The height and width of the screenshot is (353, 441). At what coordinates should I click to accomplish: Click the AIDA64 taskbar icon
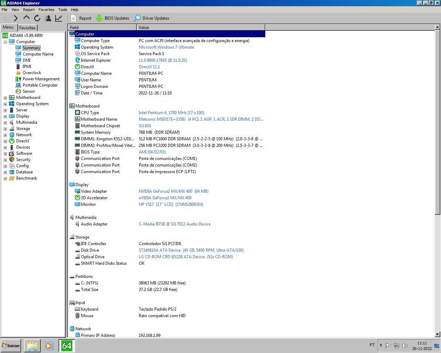(66, 346)
